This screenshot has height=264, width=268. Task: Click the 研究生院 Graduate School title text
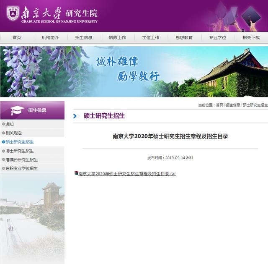[82, 13]
